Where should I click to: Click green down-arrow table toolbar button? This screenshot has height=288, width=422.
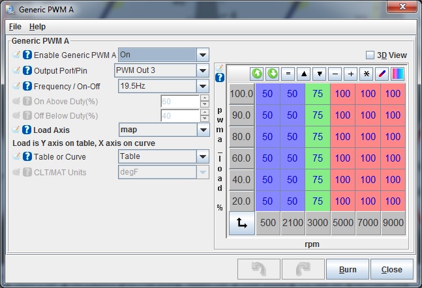273,74
